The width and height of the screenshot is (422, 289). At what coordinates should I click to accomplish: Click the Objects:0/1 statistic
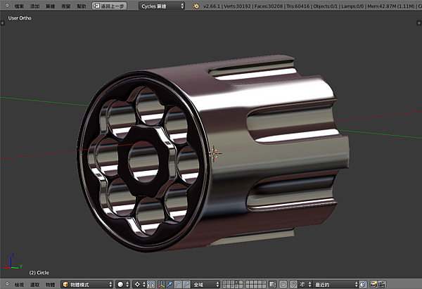click(x=325, y=6)
